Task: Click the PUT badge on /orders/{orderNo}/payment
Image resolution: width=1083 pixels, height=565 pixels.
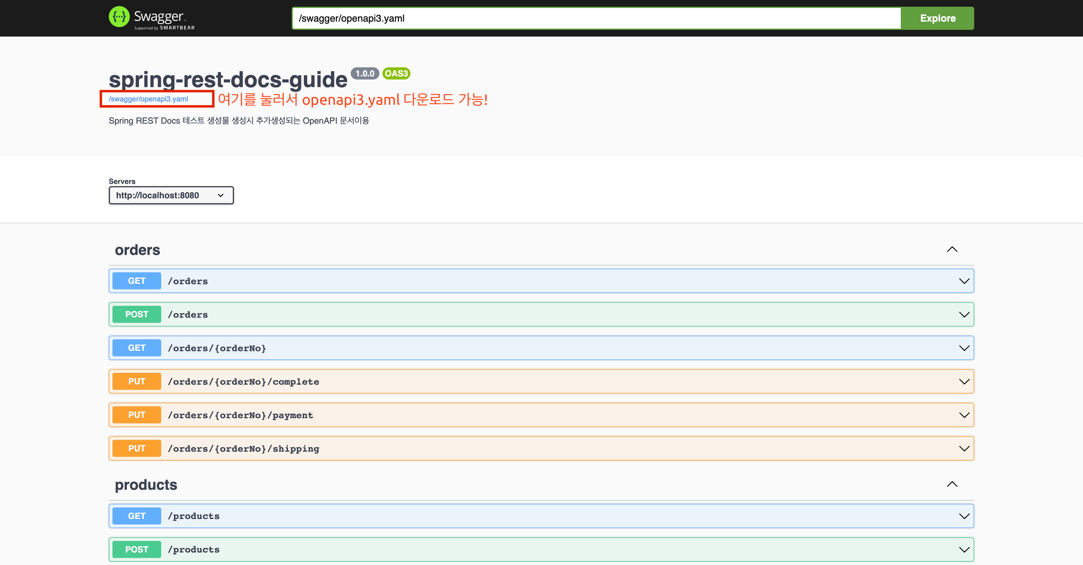Action: (136, 414)
